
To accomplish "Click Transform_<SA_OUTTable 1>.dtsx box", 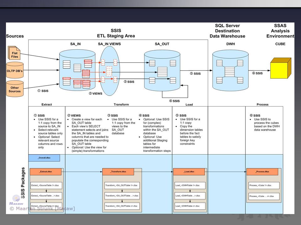I will tap(122, 185).
